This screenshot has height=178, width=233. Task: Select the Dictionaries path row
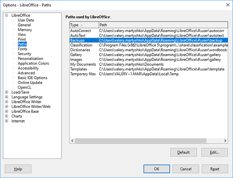[149, 50]
